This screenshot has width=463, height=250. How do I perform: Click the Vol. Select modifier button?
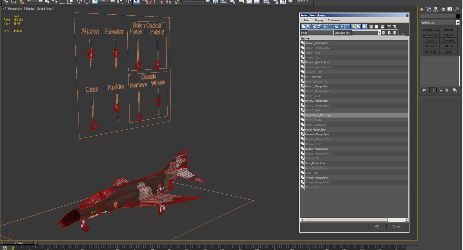430,46
